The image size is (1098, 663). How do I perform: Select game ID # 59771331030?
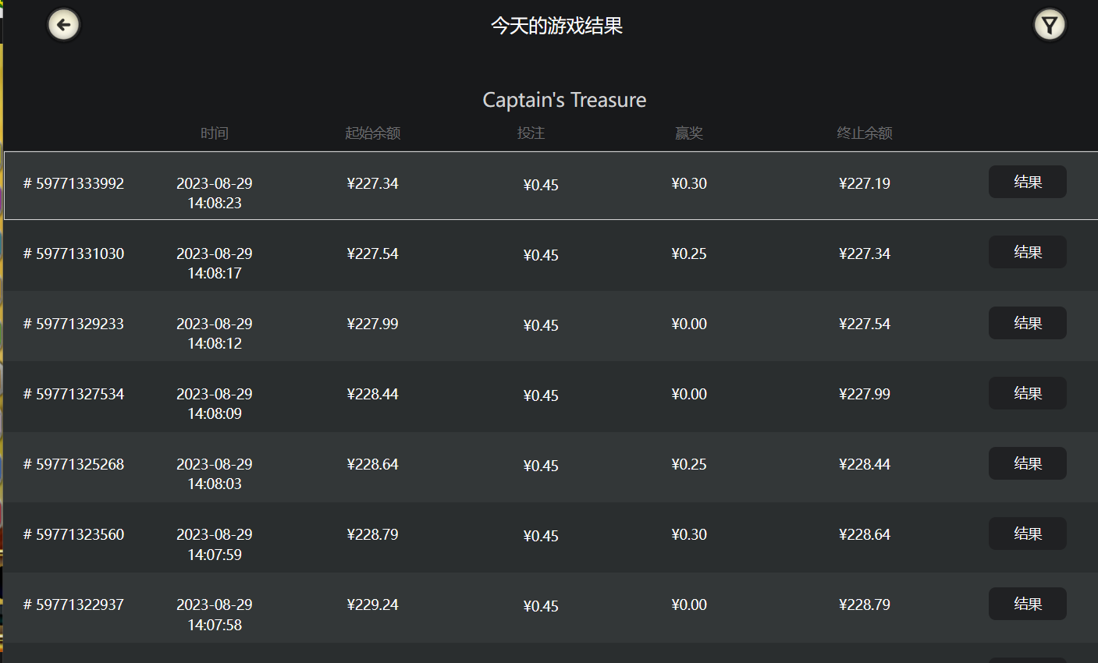[74, 253]
